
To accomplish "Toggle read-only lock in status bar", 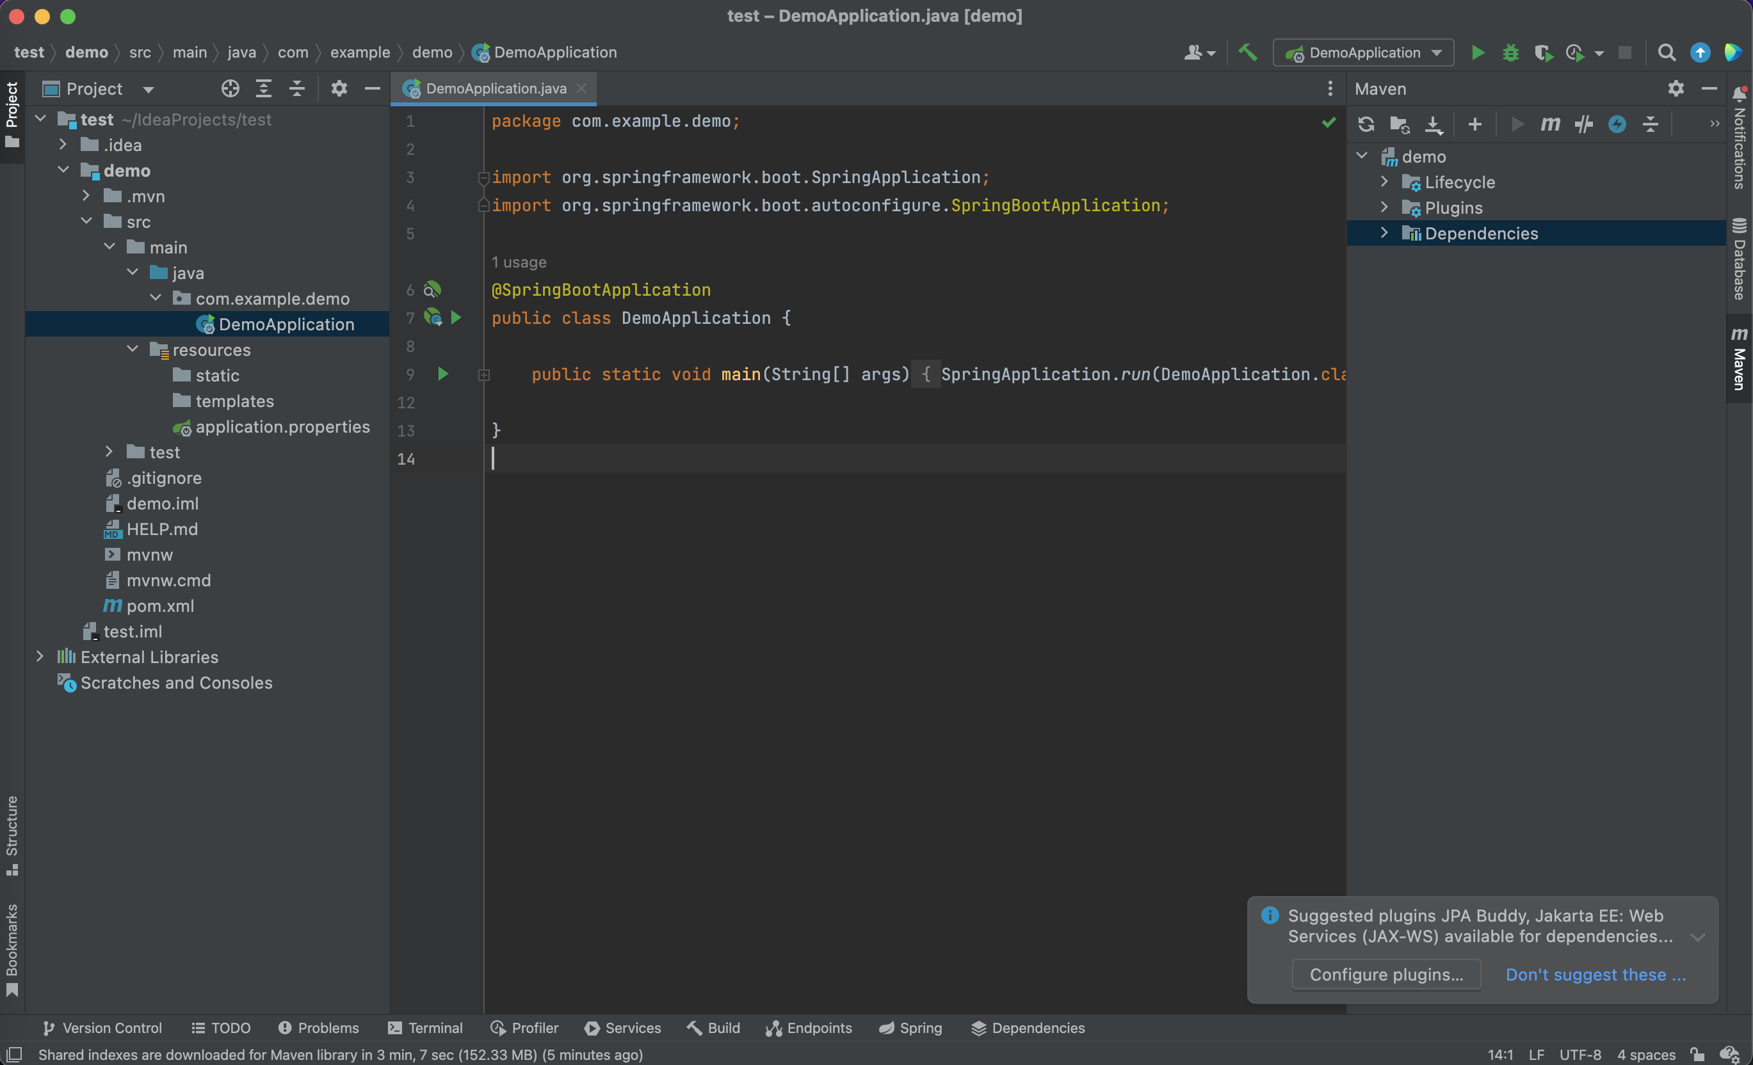I will [1698, 1054].
